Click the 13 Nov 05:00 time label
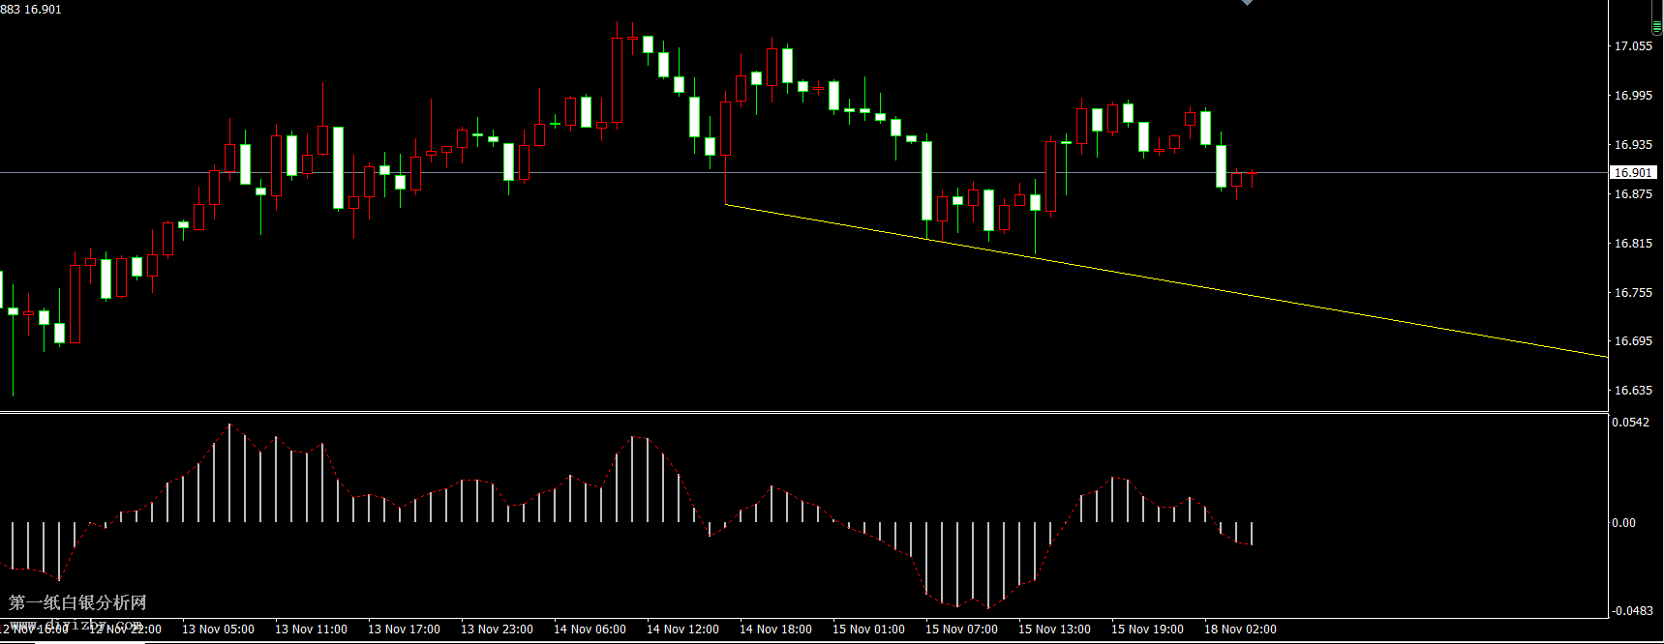This screenshot has width=1664, height=644. (218, 629)
